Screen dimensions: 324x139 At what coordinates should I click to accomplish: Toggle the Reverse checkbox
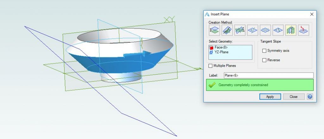(264, 60)
